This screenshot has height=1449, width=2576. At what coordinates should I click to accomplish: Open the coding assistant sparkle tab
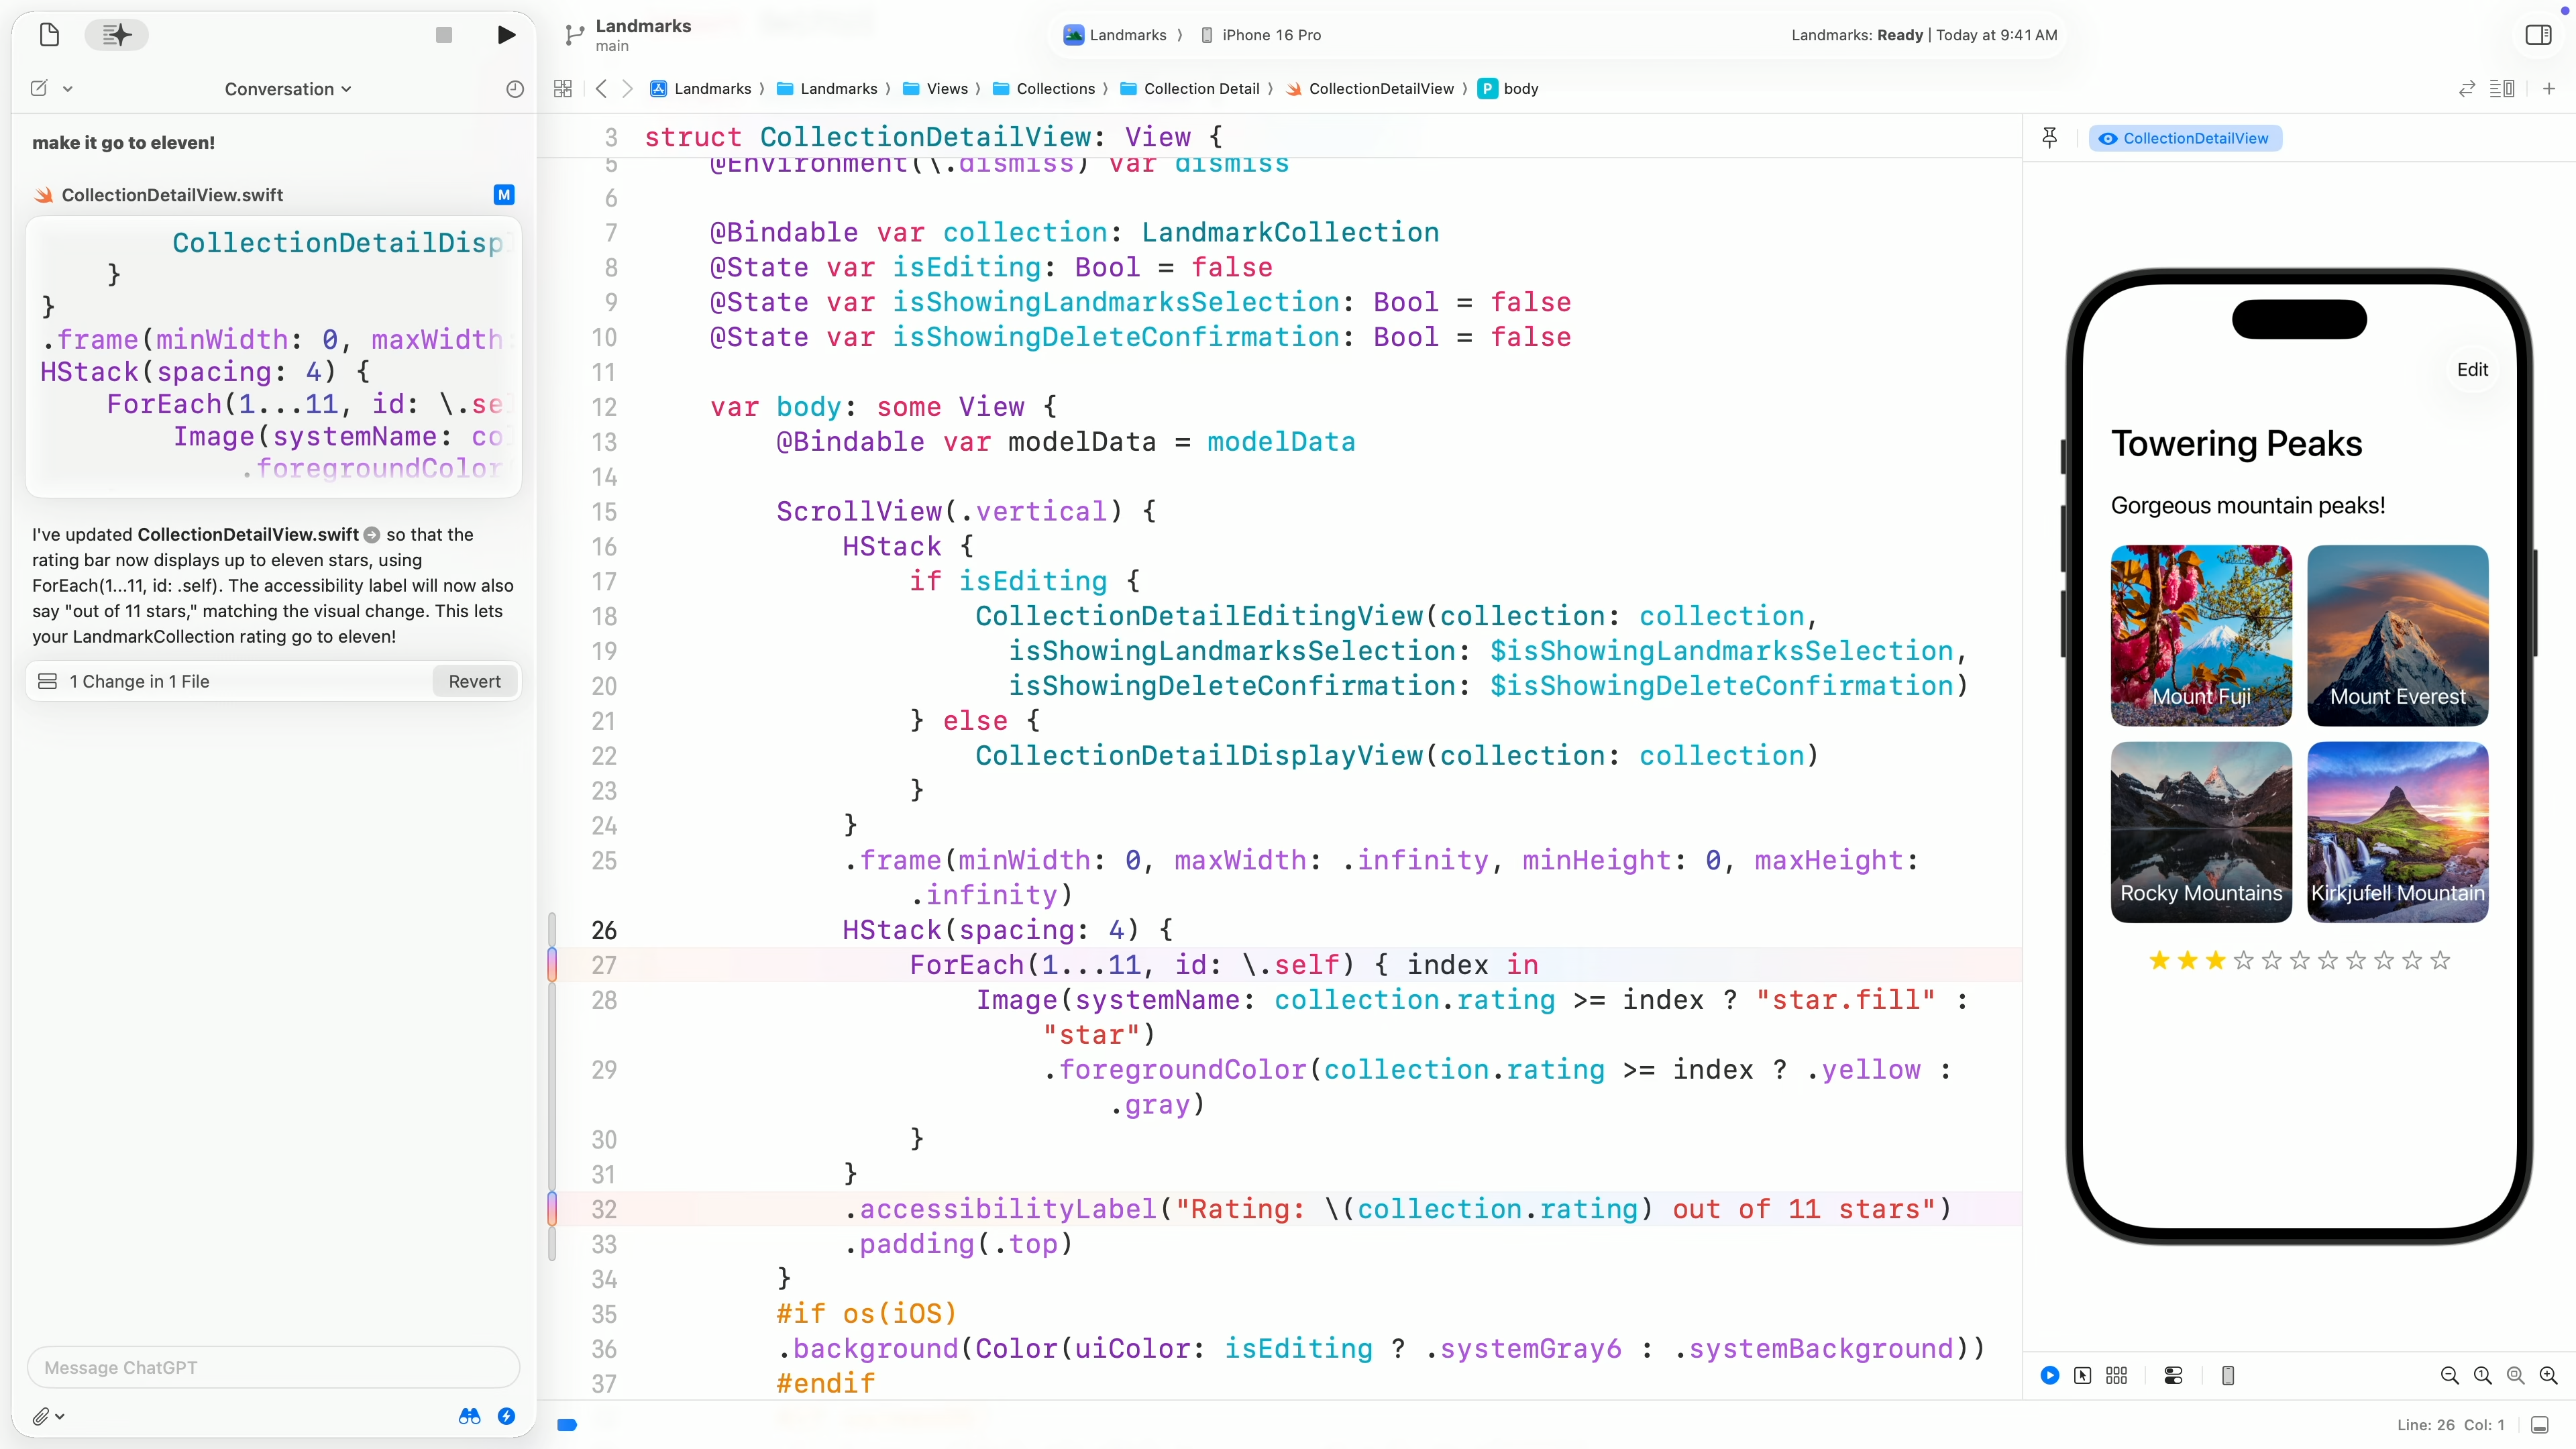point(116,35)
